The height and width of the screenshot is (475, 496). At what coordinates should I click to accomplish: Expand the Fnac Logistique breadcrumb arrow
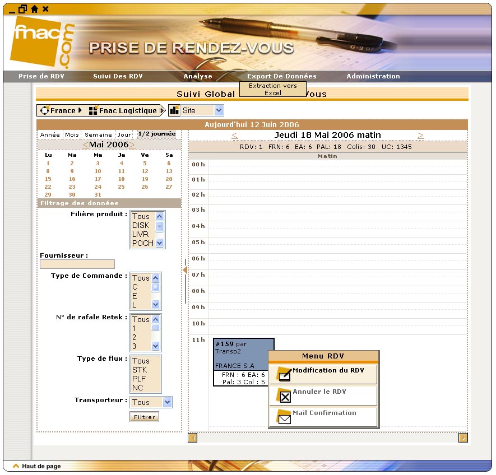click(162, 110)
